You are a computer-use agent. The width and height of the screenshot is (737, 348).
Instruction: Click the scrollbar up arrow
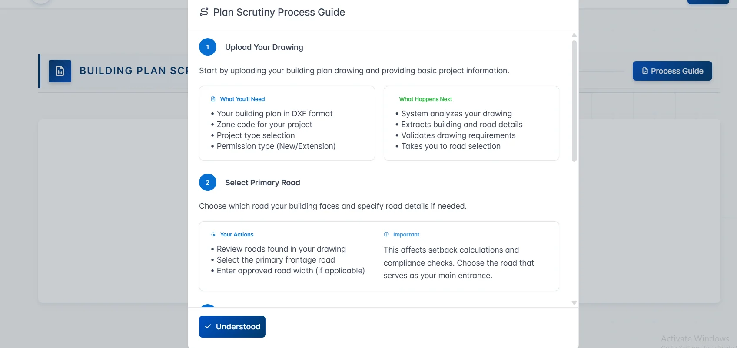click(574, 35)
